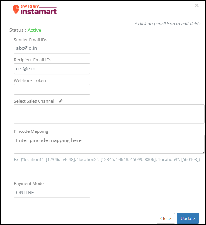Click the Swiggy Instamart logo

pos(35,10)
